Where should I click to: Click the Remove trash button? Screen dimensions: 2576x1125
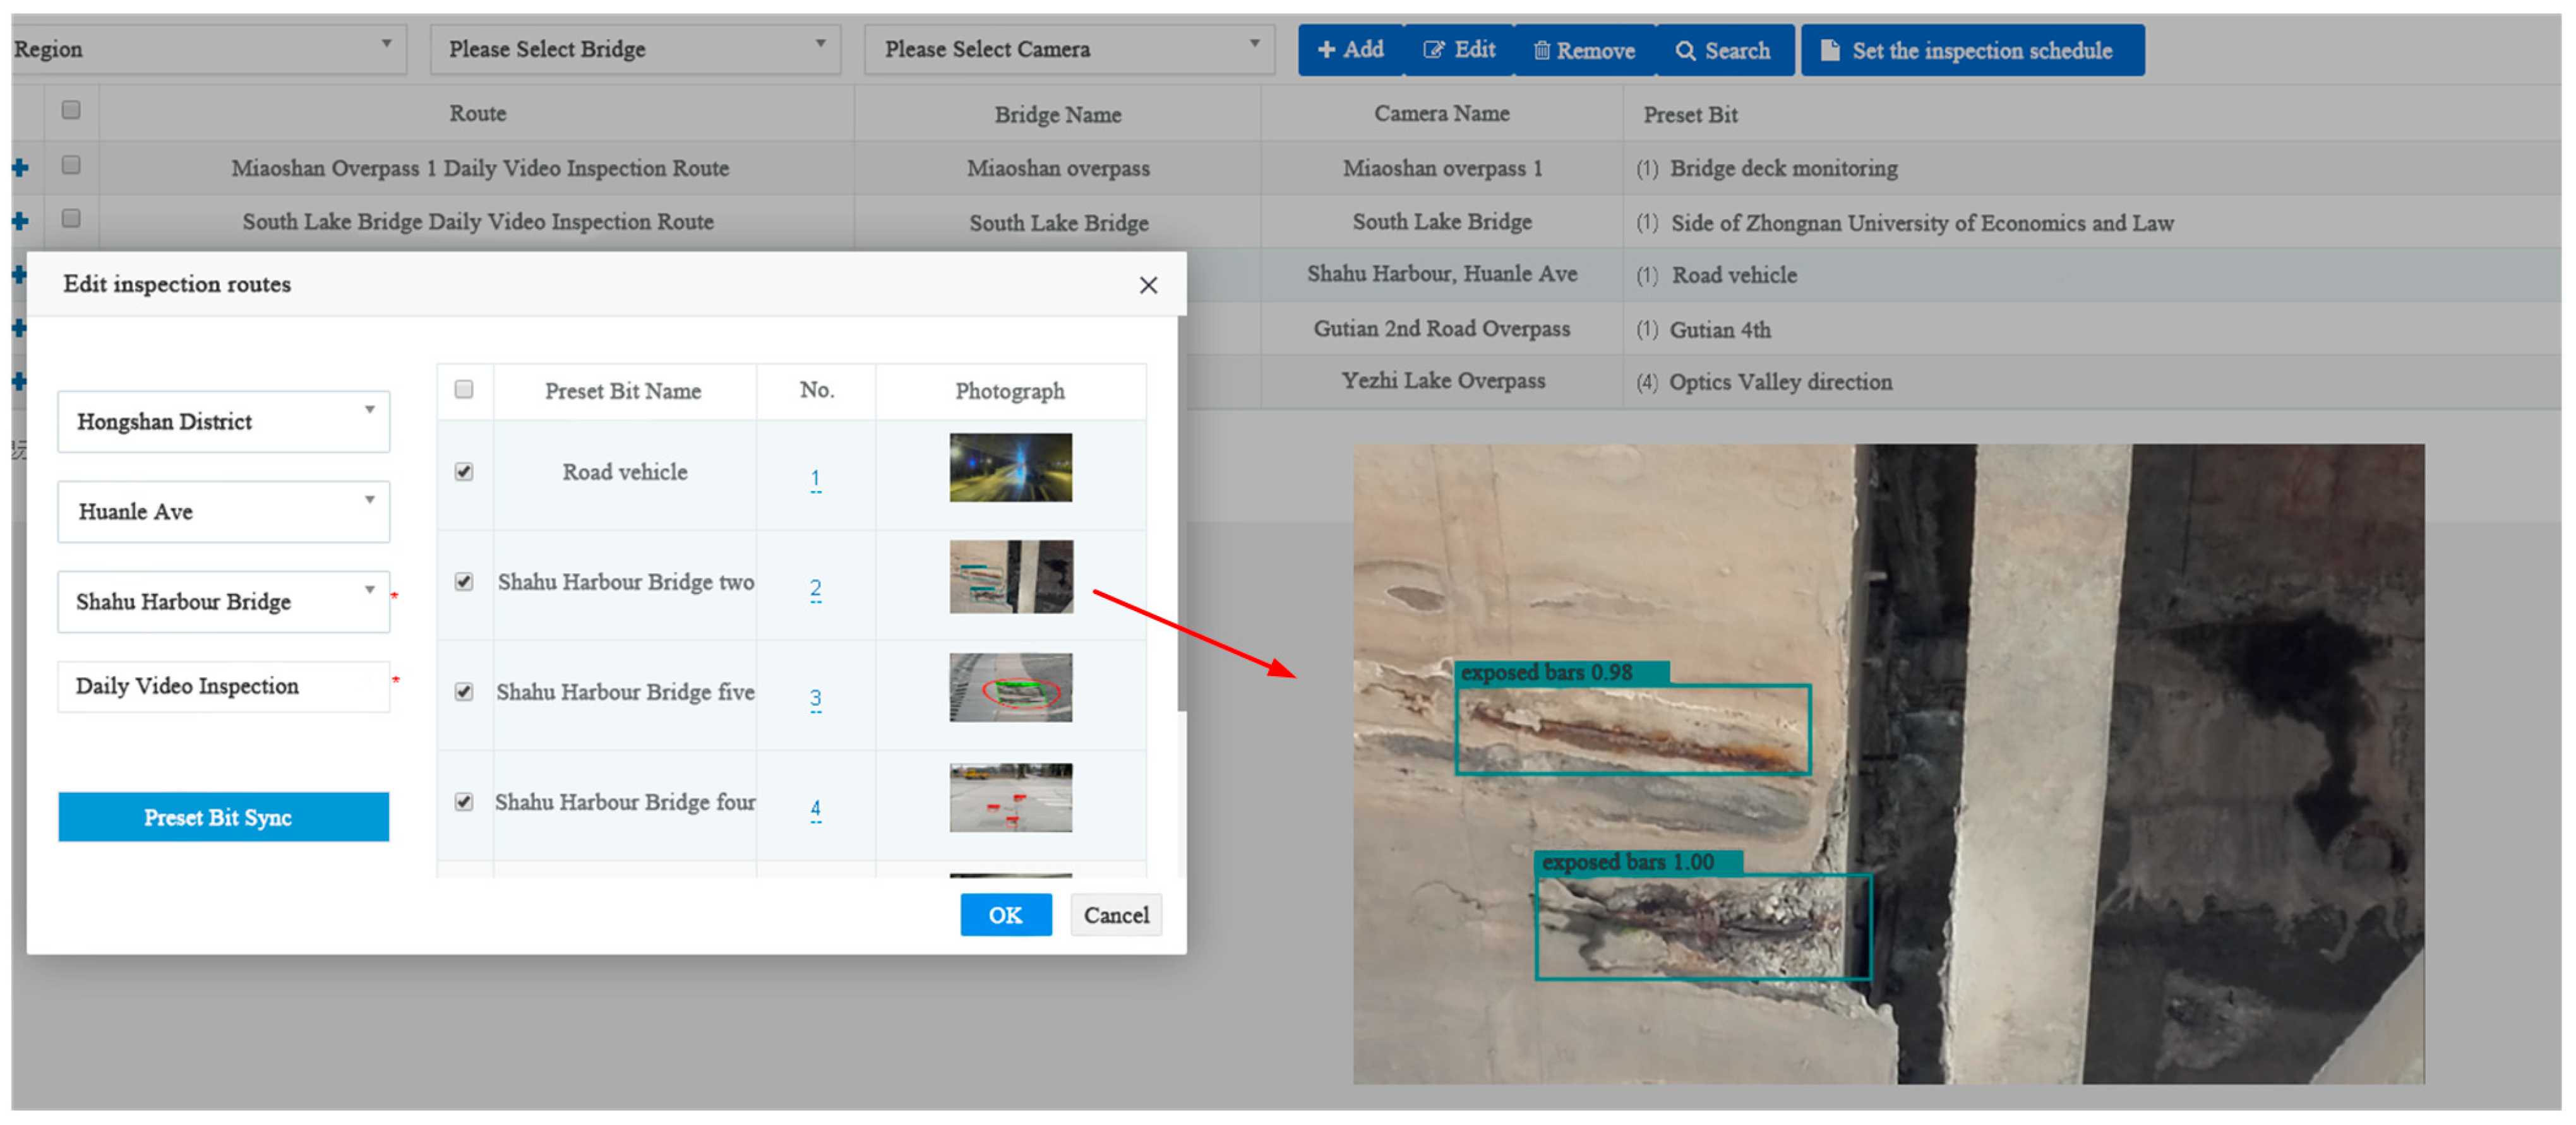(1584, 50)
